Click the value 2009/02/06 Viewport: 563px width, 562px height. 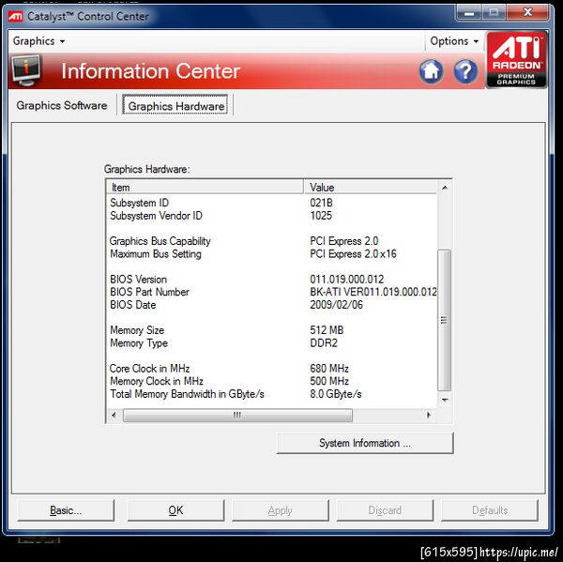pos(337,305)
